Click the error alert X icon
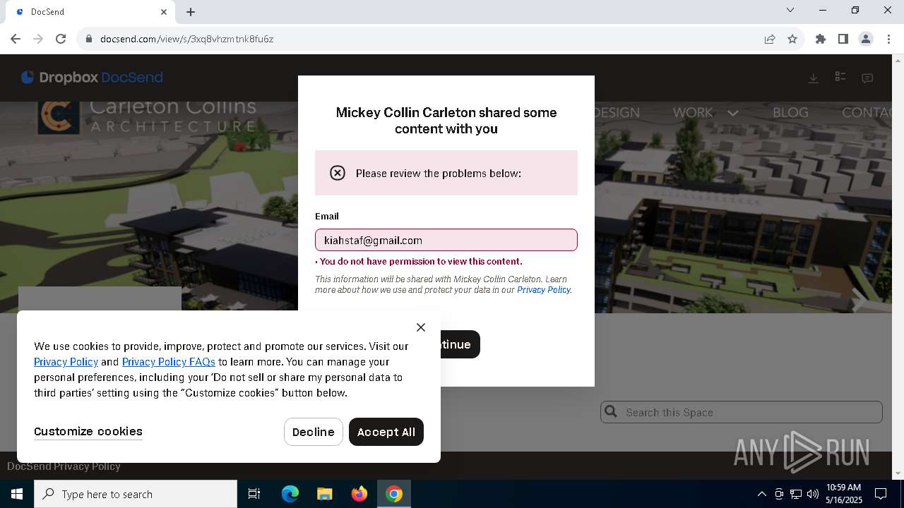 coord(338,173)
